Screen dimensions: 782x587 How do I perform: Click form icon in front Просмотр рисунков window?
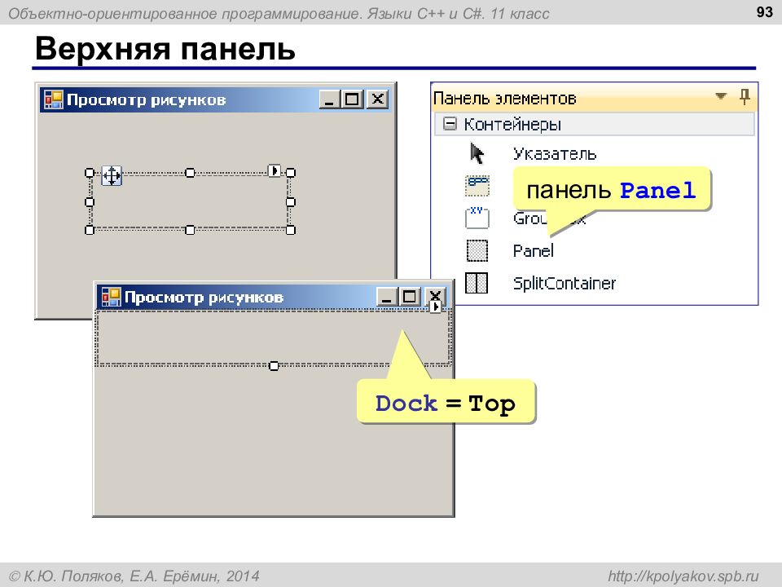112,297
